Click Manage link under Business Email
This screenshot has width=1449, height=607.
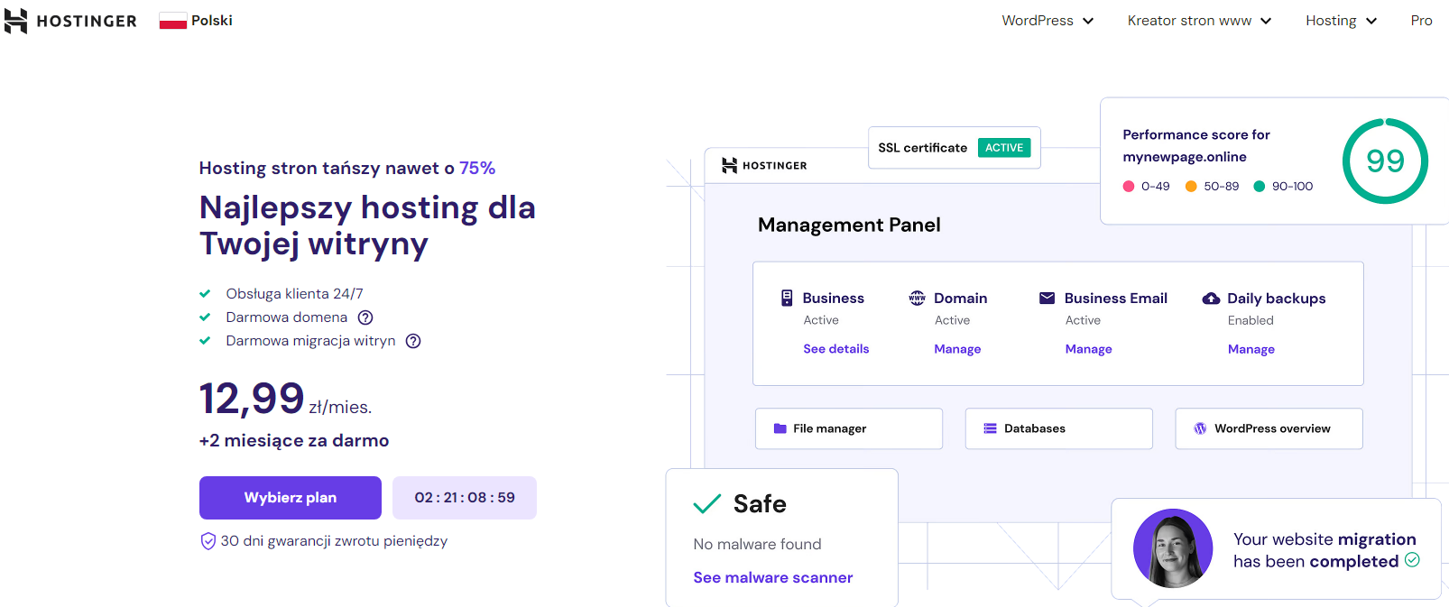click(1088, 349)
